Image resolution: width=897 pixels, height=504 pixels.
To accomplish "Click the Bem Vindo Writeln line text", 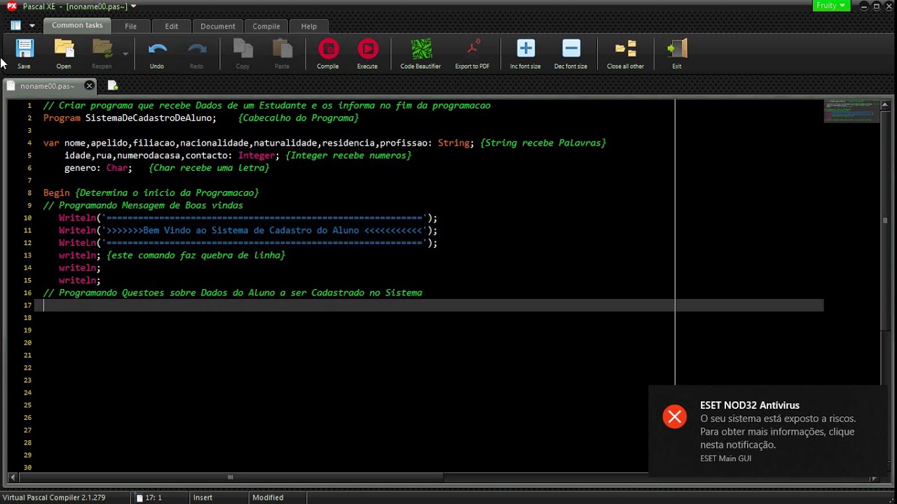I will tap(248, 230).
